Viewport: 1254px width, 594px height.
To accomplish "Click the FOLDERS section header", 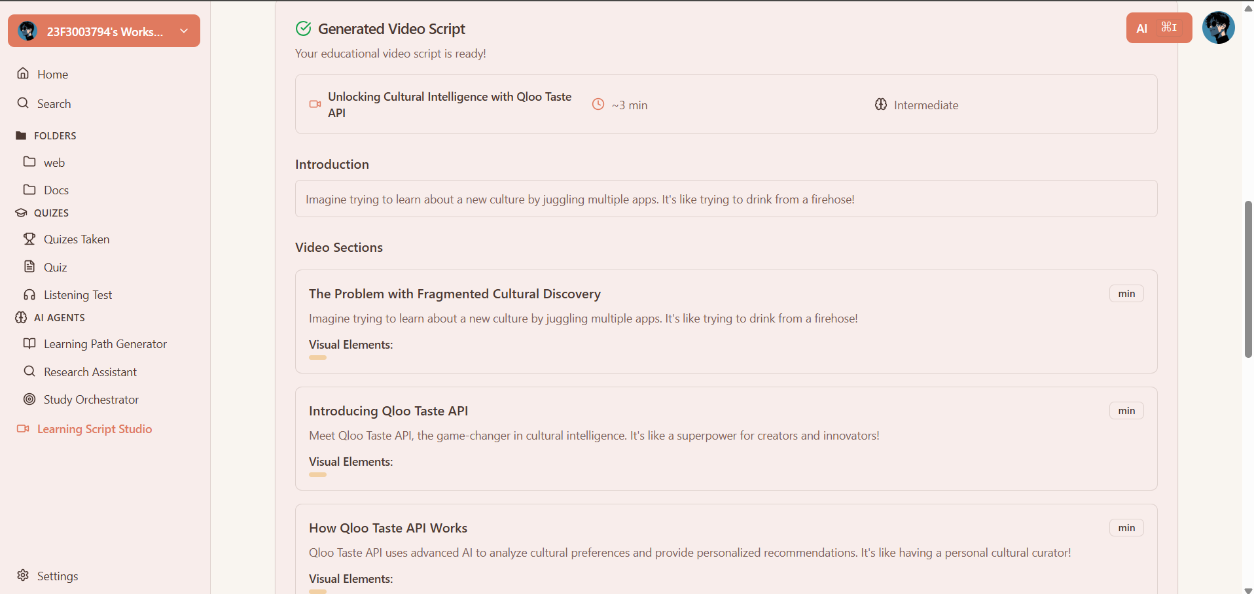I will (55, 135).
